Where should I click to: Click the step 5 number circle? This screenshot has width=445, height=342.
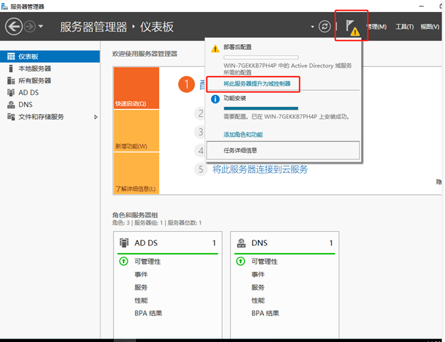(x=200, y=169)
